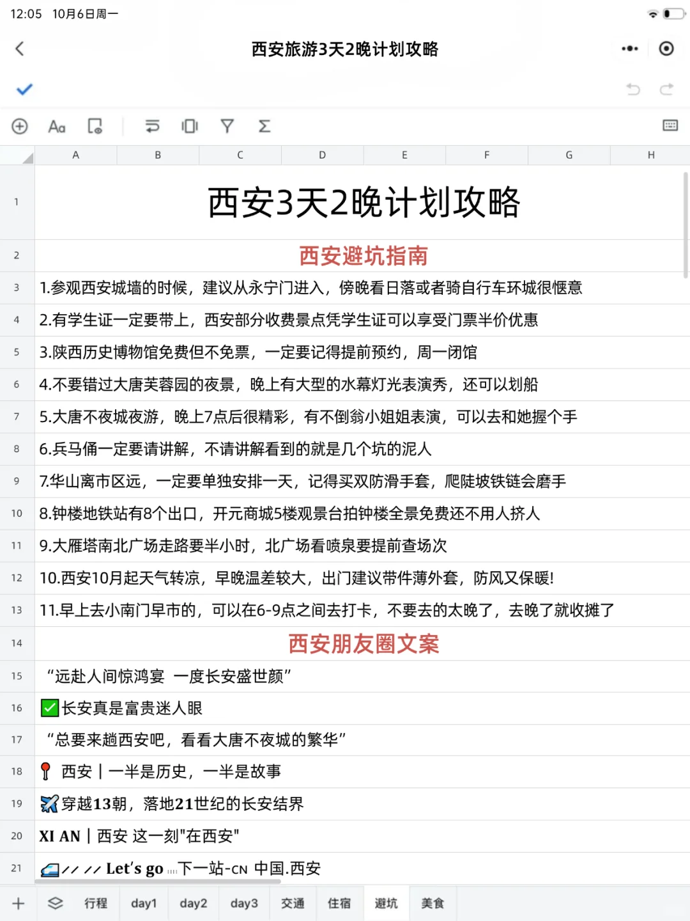Insert a sum formula with the Σ icon
This screenshot has height=921, width=690.
point(264,127)
